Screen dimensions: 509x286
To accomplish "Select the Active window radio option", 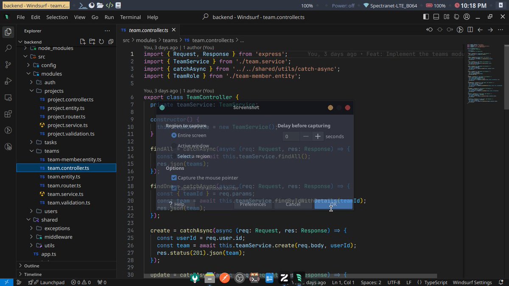I will (190, 146).
